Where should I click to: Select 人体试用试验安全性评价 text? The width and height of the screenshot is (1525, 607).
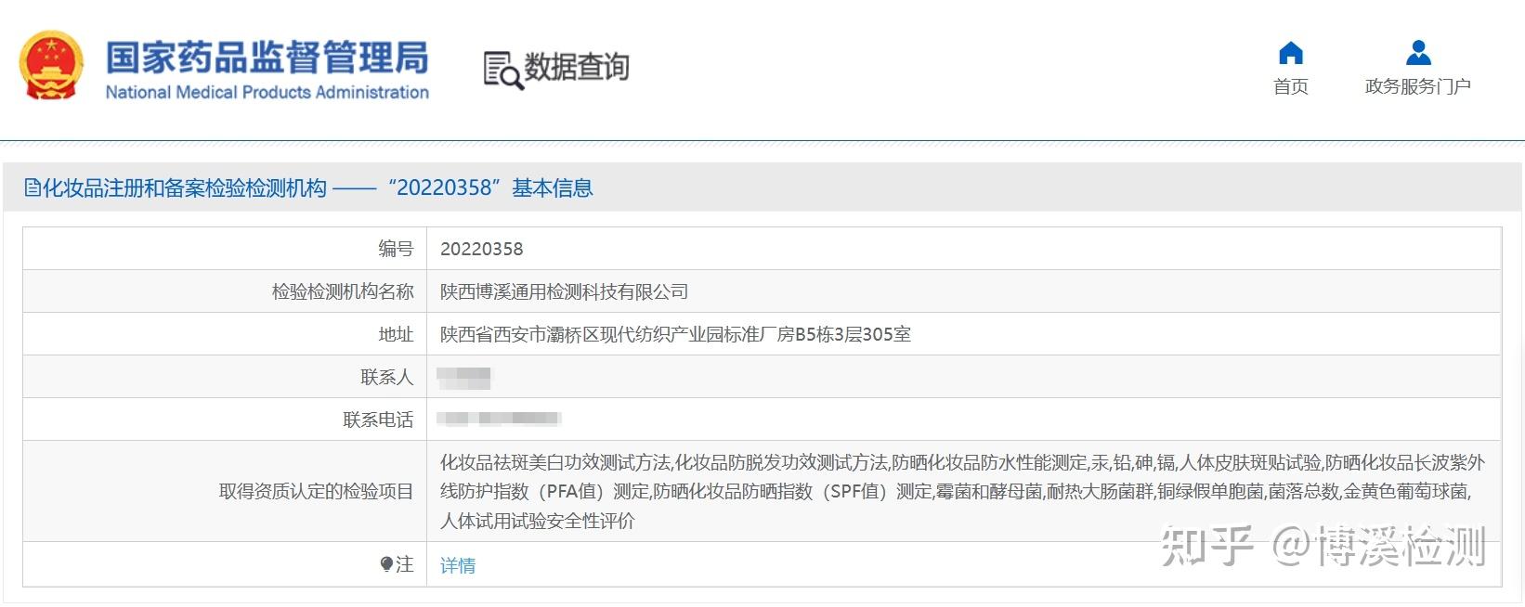(537, 521)
